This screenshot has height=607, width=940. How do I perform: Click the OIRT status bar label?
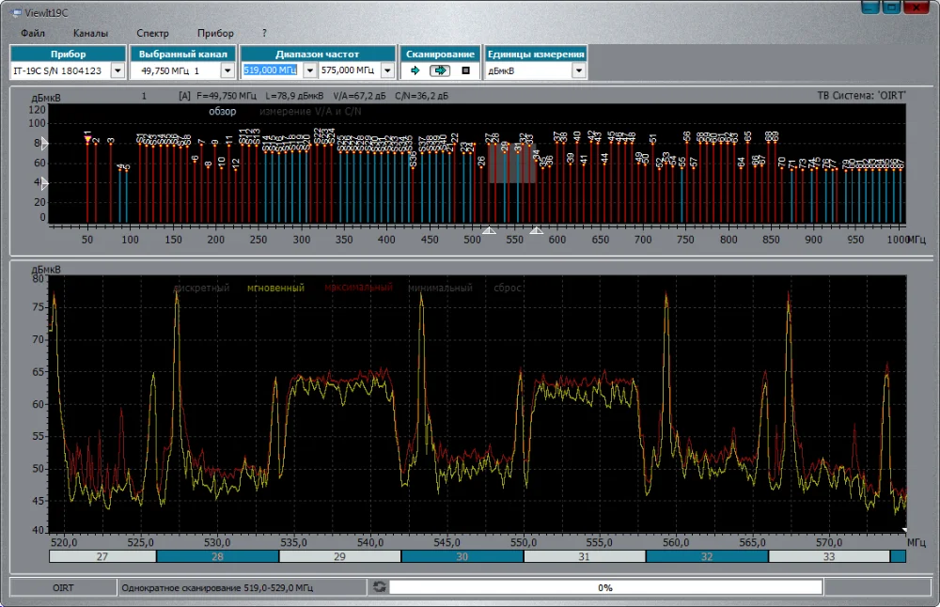63,588
